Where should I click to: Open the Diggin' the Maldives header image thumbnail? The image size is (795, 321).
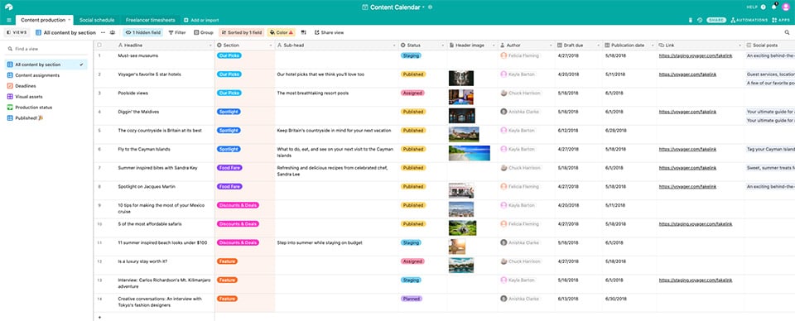(462, 116)
